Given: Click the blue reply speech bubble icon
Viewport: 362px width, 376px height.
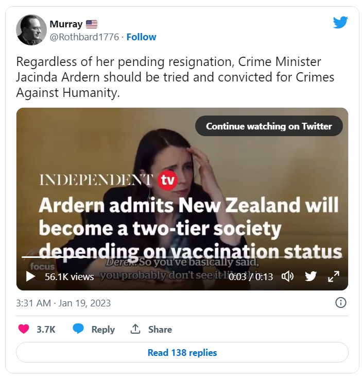Looking at the screenshot, I should click(x=78, y=329).
